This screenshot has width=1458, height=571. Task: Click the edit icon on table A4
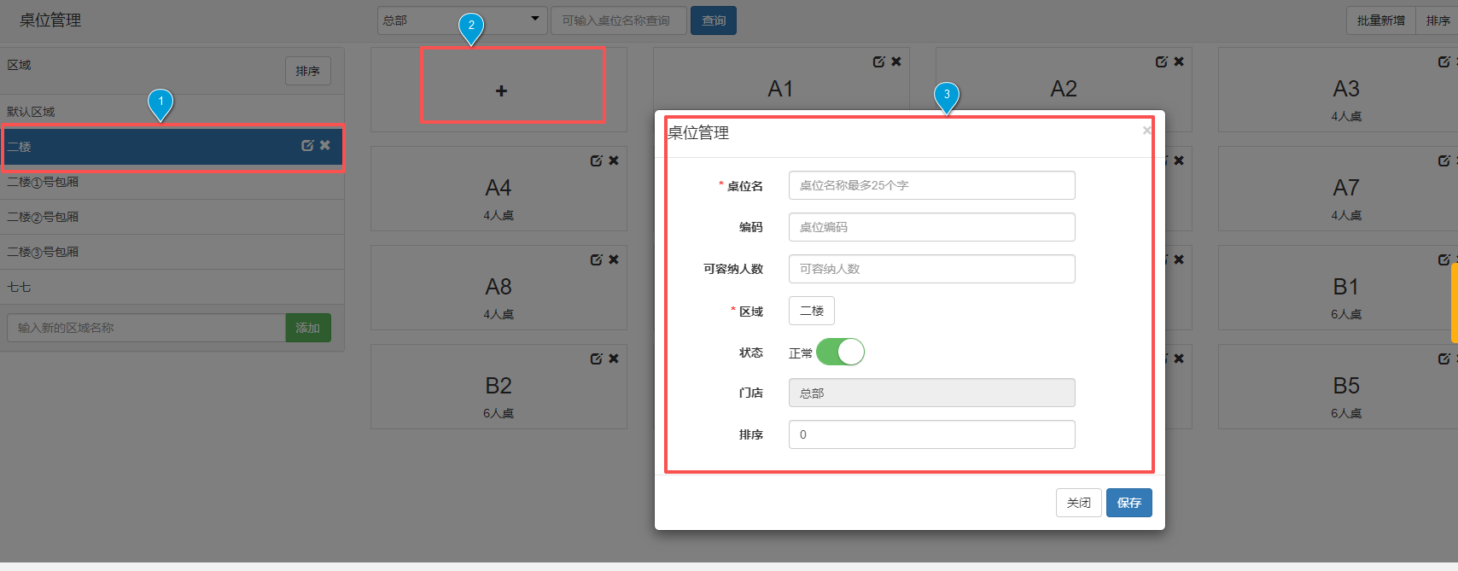coord(596,160)
